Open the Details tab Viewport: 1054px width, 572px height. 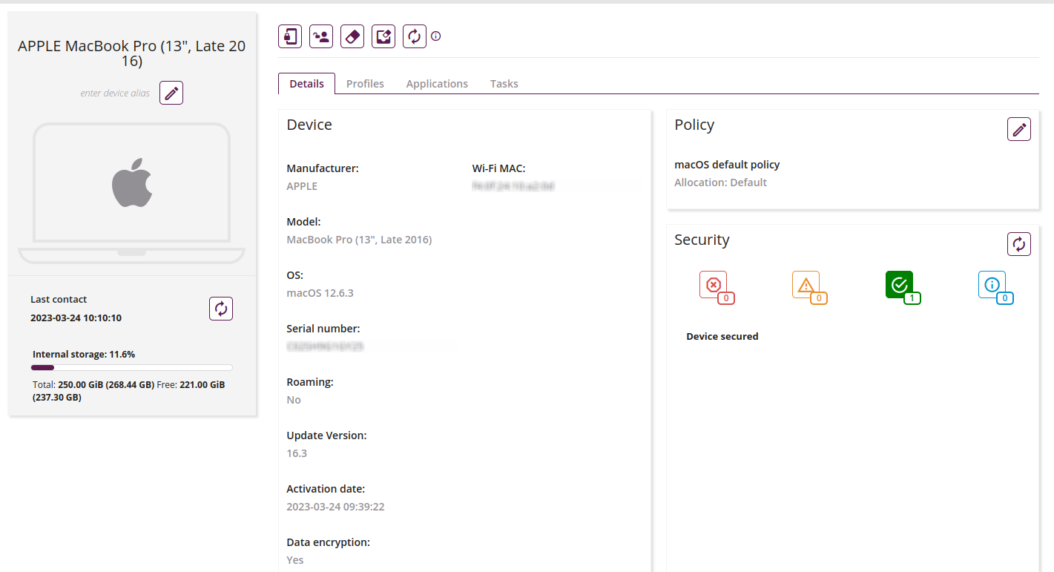coord(306,84)
